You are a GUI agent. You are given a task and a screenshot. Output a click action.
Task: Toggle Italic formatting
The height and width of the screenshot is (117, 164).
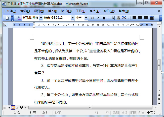click(x=98, y=18)
